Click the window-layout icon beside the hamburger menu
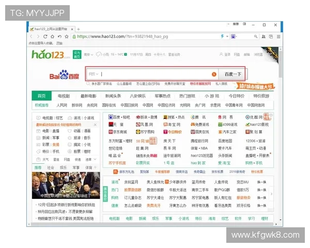Viewport: 310px width, 248px height. click(271, 37)
